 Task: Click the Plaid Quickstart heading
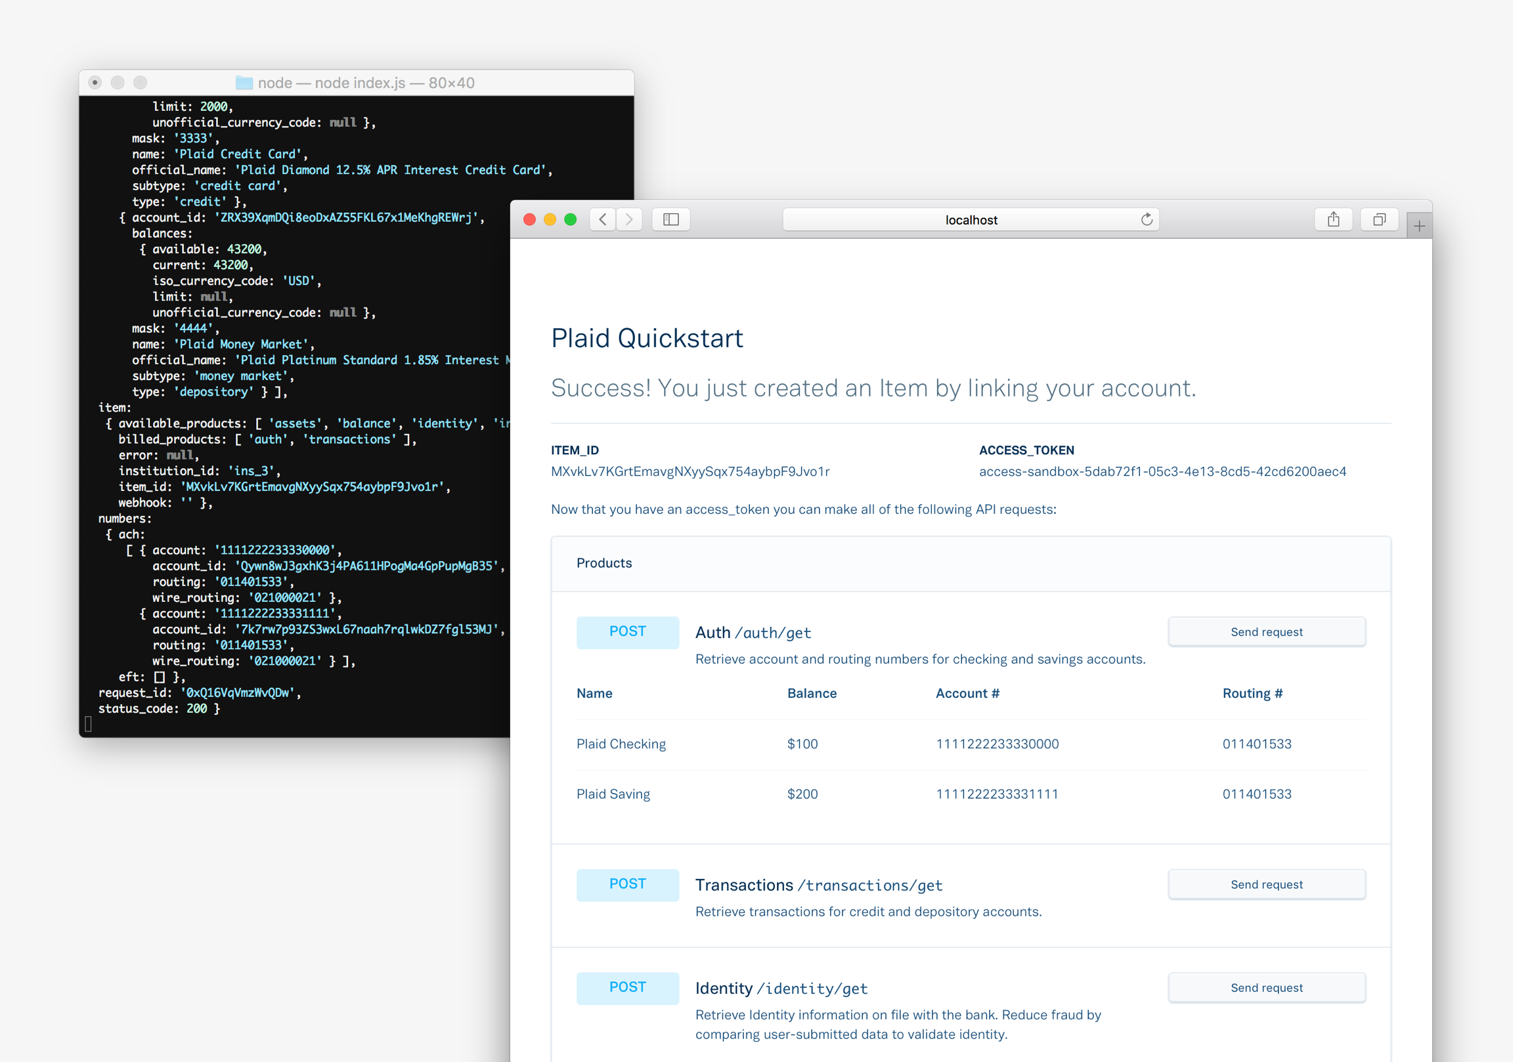point(647,339)
